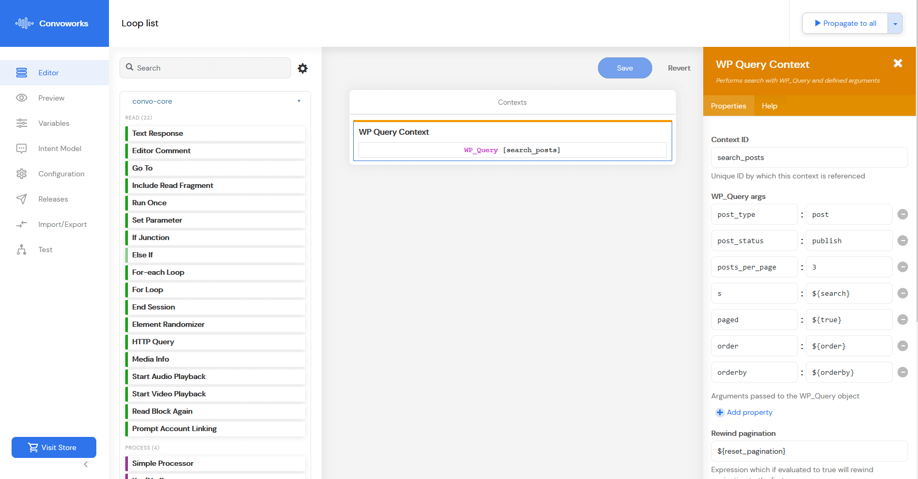918x479 pixels.
Task: Select Include Read Fragment component
Action: [x=215, y=185]
